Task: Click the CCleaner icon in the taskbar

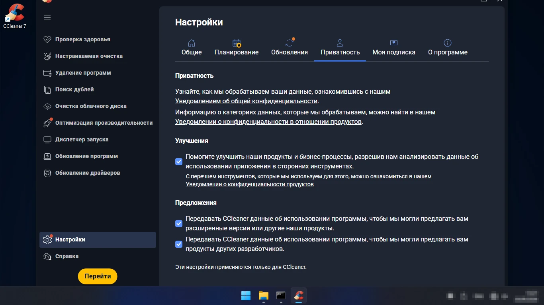Action: tap(299, 295)
